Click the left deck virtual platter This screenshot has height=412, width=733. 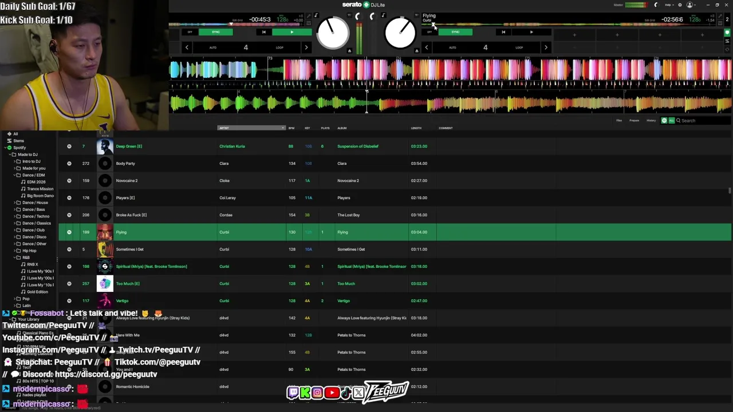coord(333,32)
